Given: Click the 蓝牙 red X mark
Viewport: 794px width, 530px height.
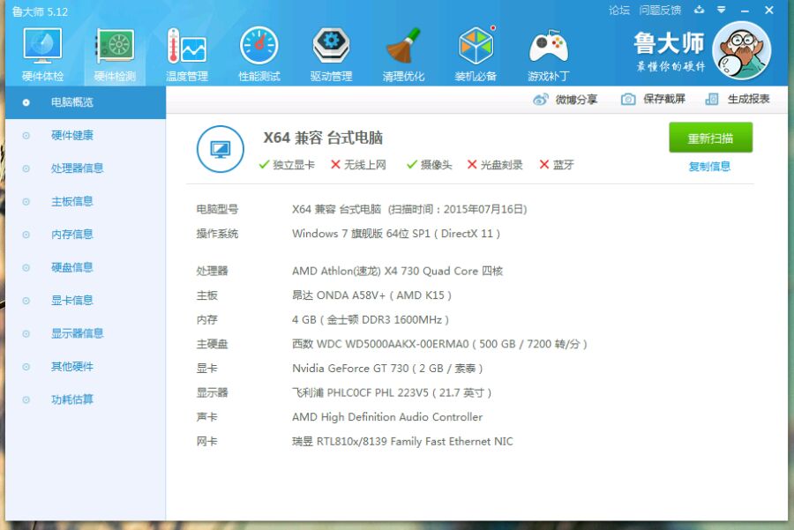Looking at the screenshot, I should 544,165.
